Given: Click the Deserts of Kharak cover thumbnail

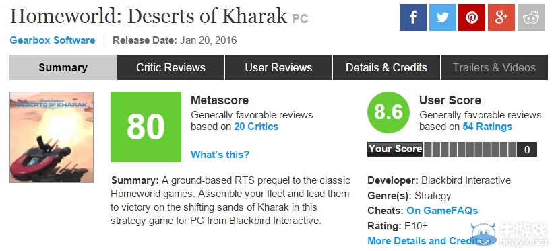Looking at the screenshot, I should pyautogui.click(x=52, y=137).
